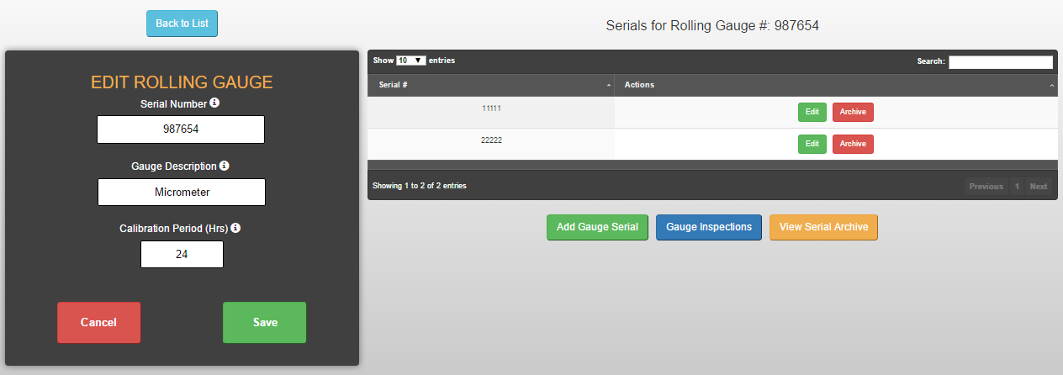Image resolution: width=1063 pixels, height=375 pixels.
Task: Focus the Search input field
Action: click(x=1001, y=61)
